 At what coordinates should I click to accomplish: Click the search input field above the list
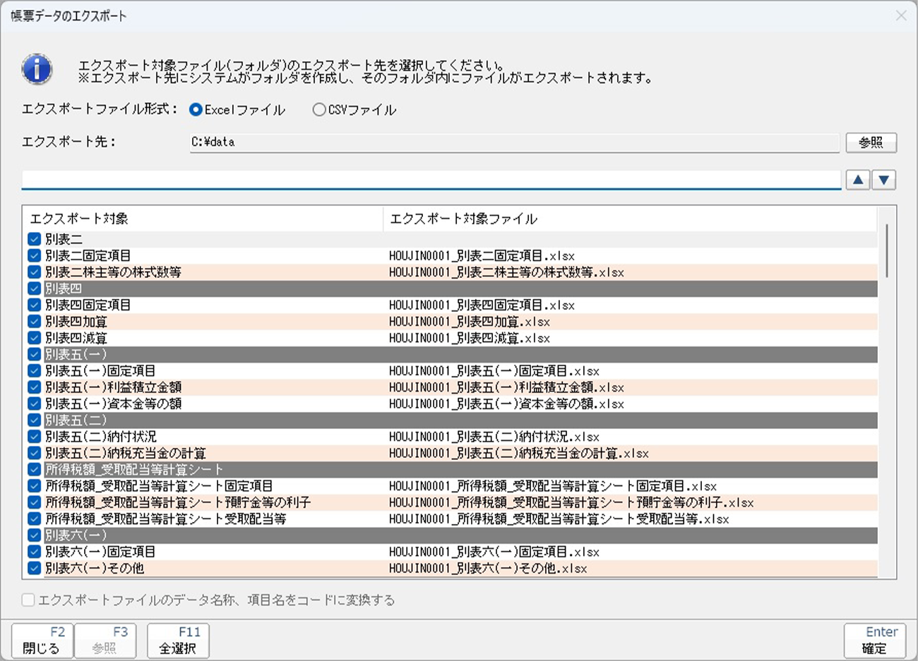431,180
